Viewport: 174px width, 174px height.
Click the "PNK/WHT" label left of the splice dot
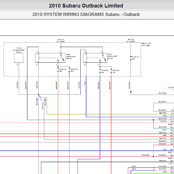145,155
